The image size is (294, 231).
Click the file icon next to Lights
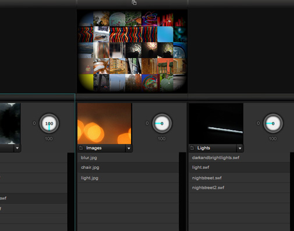(192, 148)
